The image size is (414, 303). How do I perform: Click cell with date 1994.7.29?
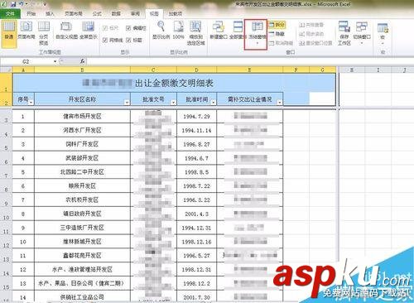196,117
